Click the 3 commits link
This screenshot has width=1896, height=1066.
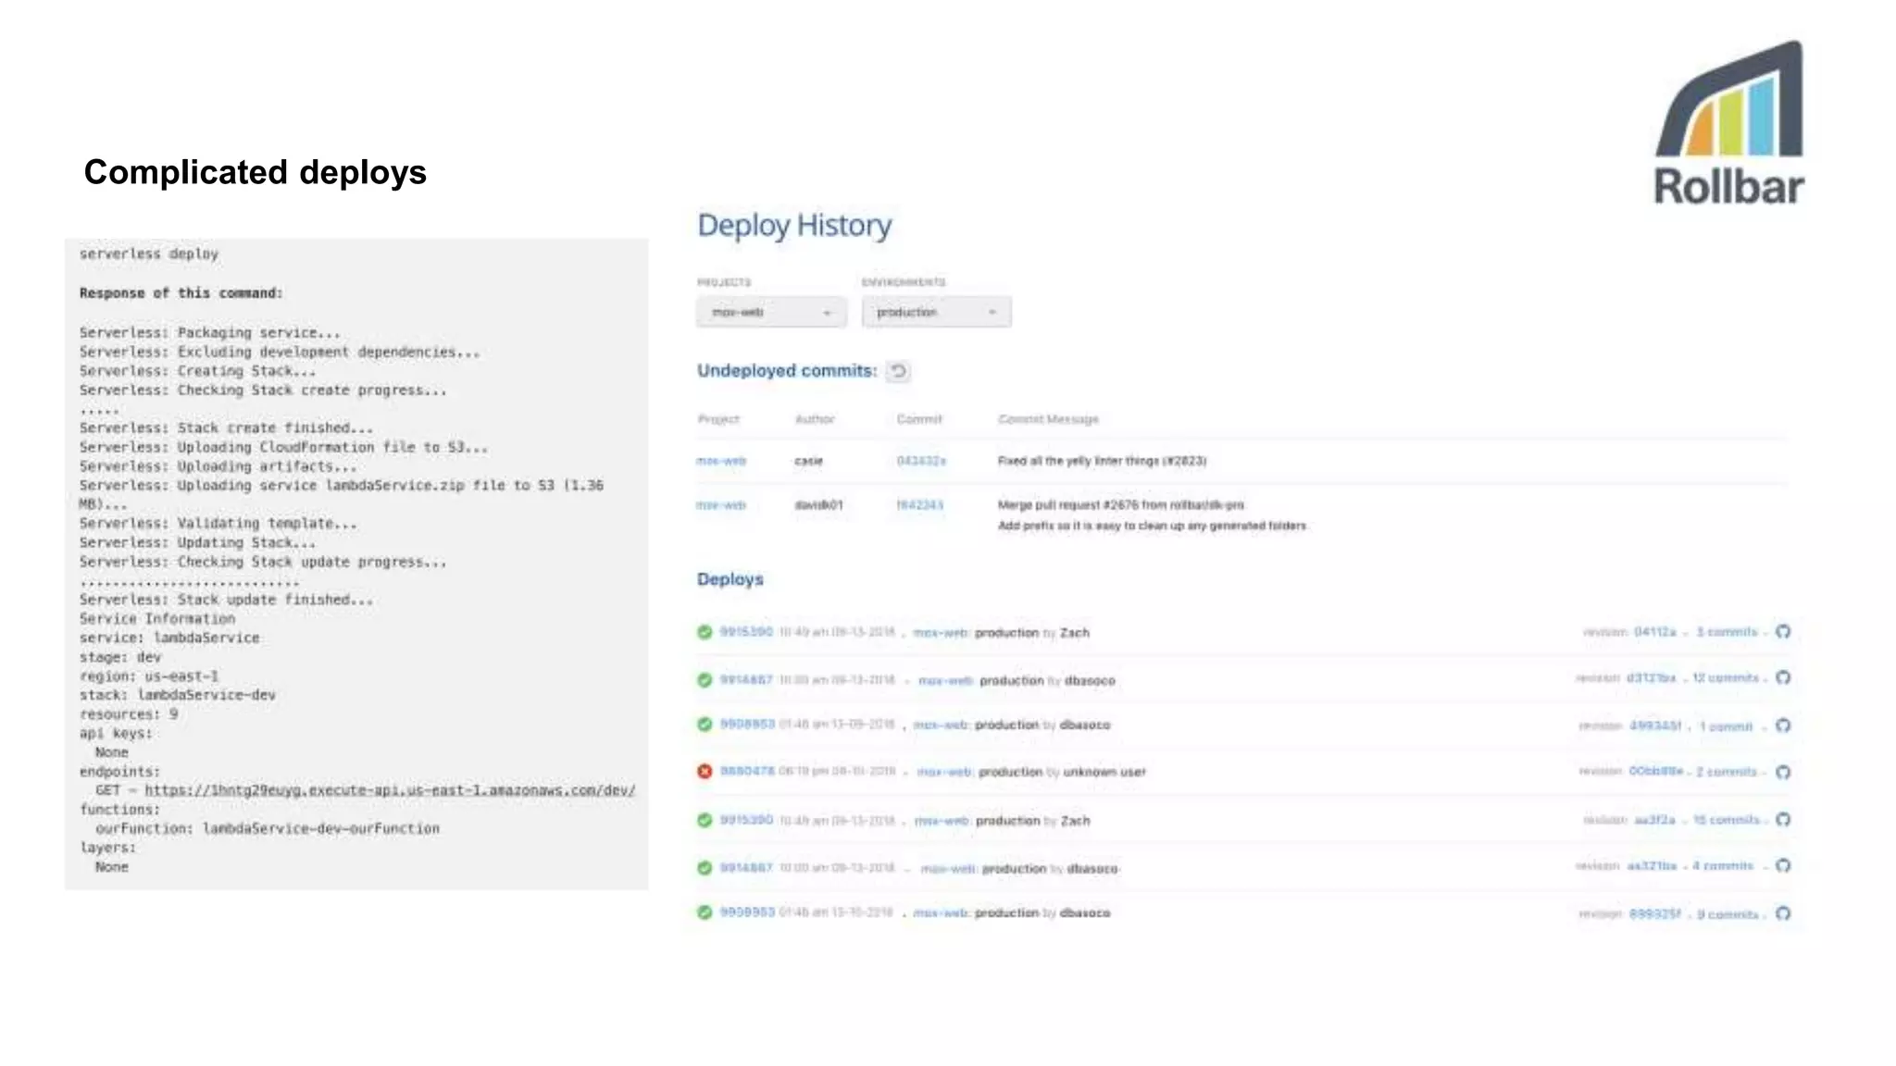[x=1727, y=632]
